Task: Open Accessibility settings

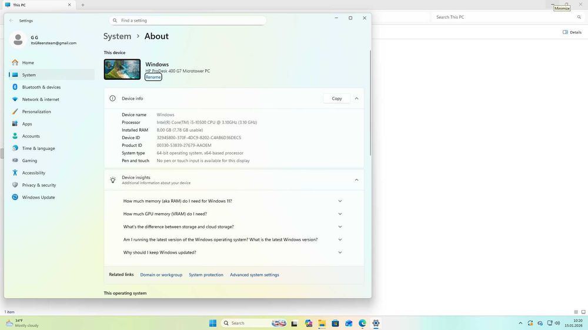Action: point(51,173)
